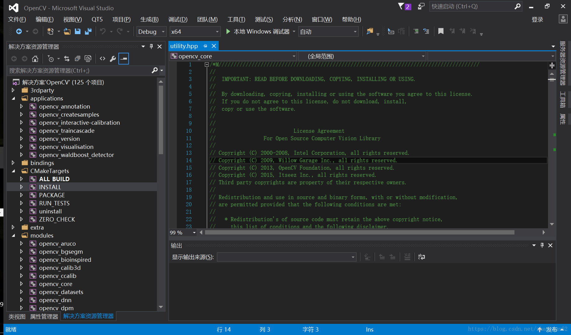Screen dimensions: 571x335
Task: Click the 登录 sign-in link
Action: click(x=537, y=20)
